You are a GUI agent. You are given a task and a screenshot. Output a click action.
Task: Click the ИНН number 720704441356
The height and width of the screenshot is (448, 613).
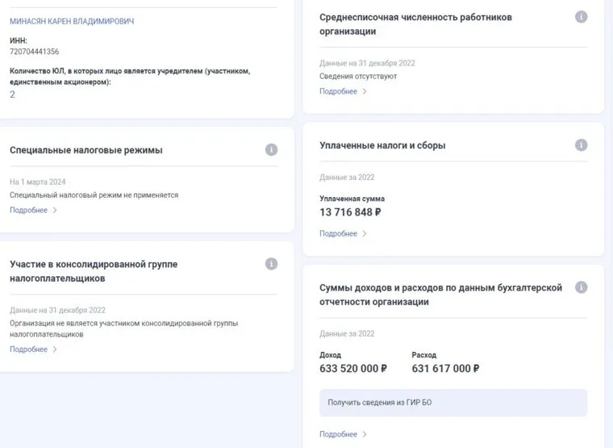point(34,52)
